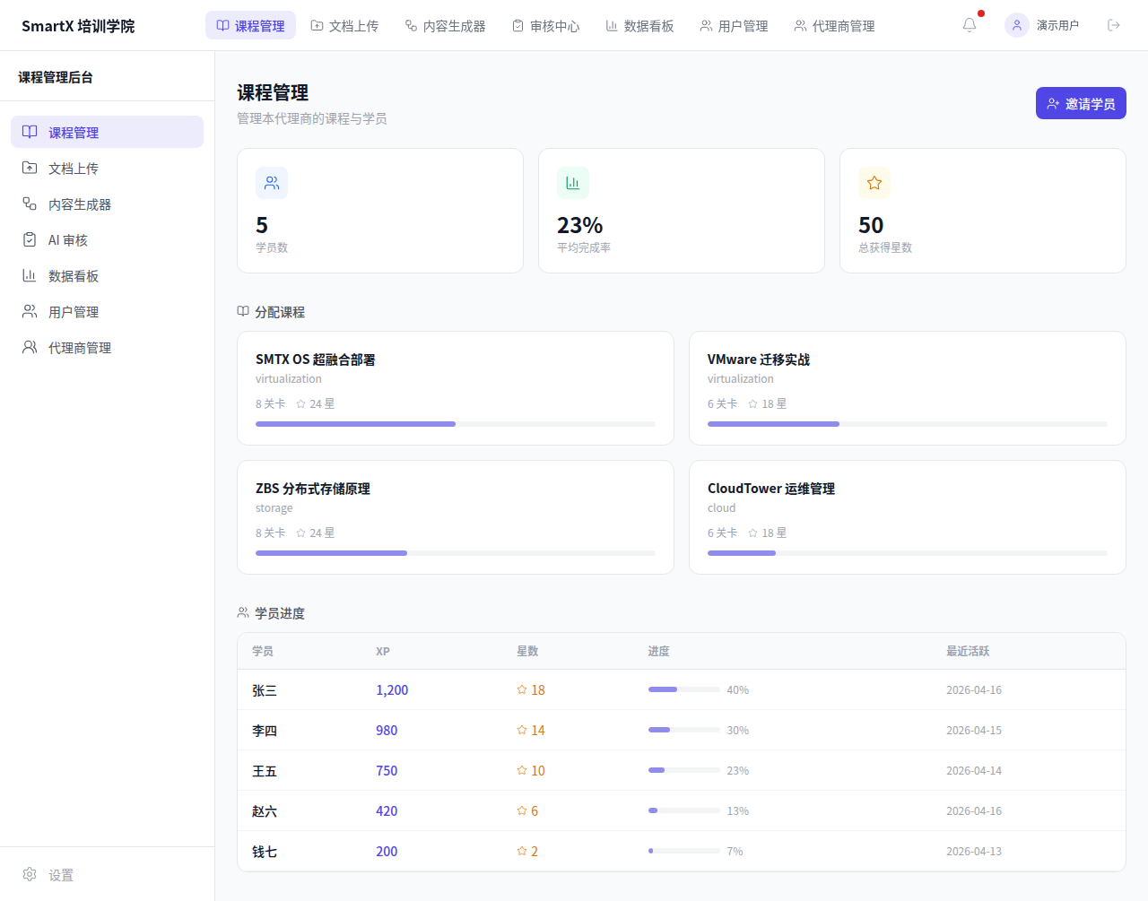Image resolution: width=1148 pixels, height=901 pixels.
Task: Click the SmartX 培训学院 logo text
Action: click(x=78, y=26)
